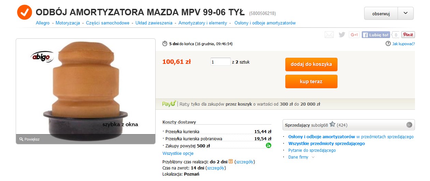This screenshot has width=430, height=181.
Task: Click the email share envelope icon
Action: click(x=329, y=35)
